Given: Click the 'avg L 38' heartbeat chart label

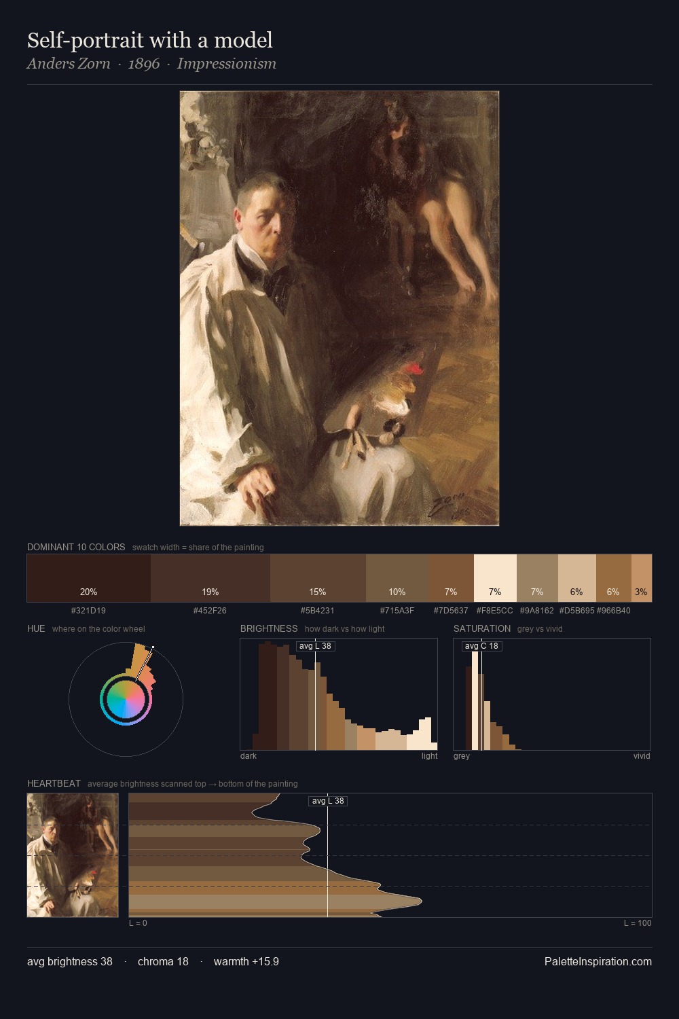Looking at the screenshot, I should (x=328, y=801).
